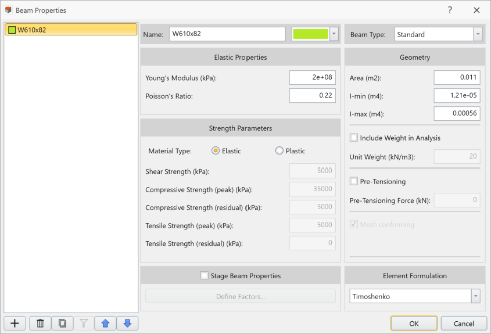Screen dimensions: 491x334
Task: Close the Beam Properties dialog
Action: pos(476,10)
